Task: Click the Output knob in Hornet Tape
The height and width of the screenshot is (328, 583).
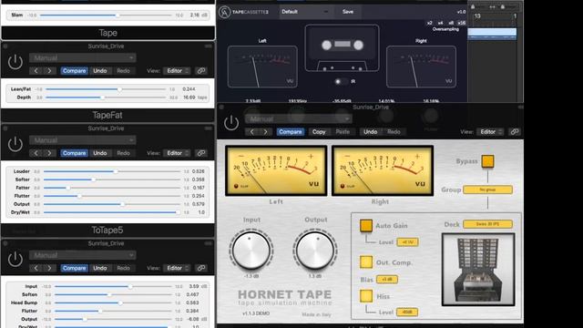Action: coord(315,250)
